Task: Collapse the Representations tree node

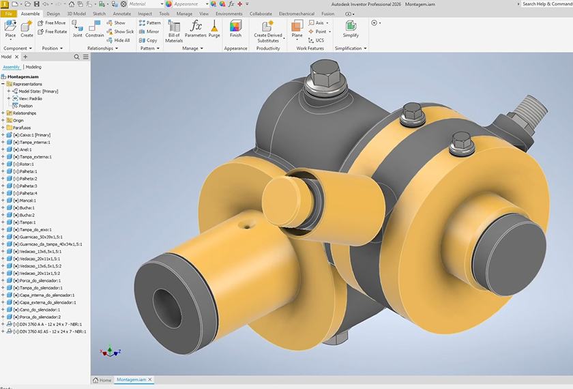Action: (3, 84)
